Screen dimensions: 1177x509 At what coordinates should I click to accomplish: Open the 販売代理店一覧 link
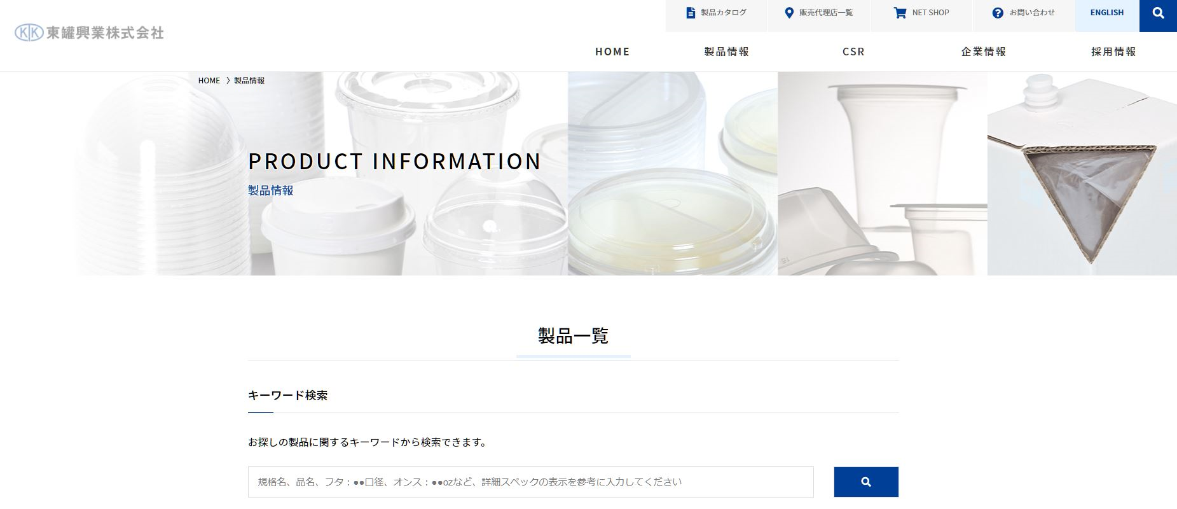coord(826,13)
